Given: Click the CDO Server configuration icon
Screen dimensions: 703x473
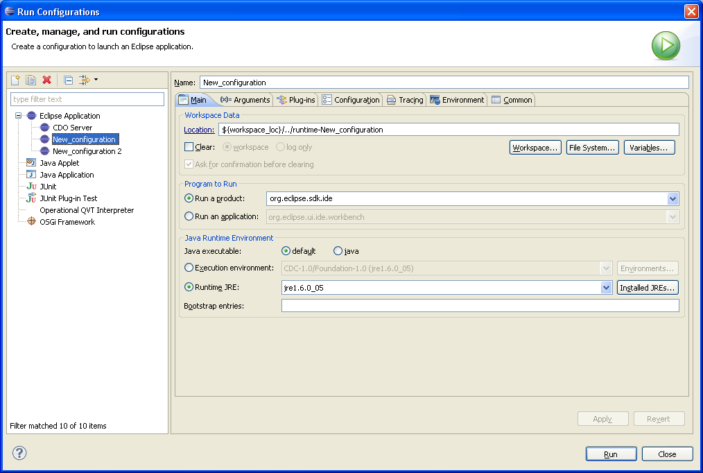Looking at the screenshot, I should 45,128.
